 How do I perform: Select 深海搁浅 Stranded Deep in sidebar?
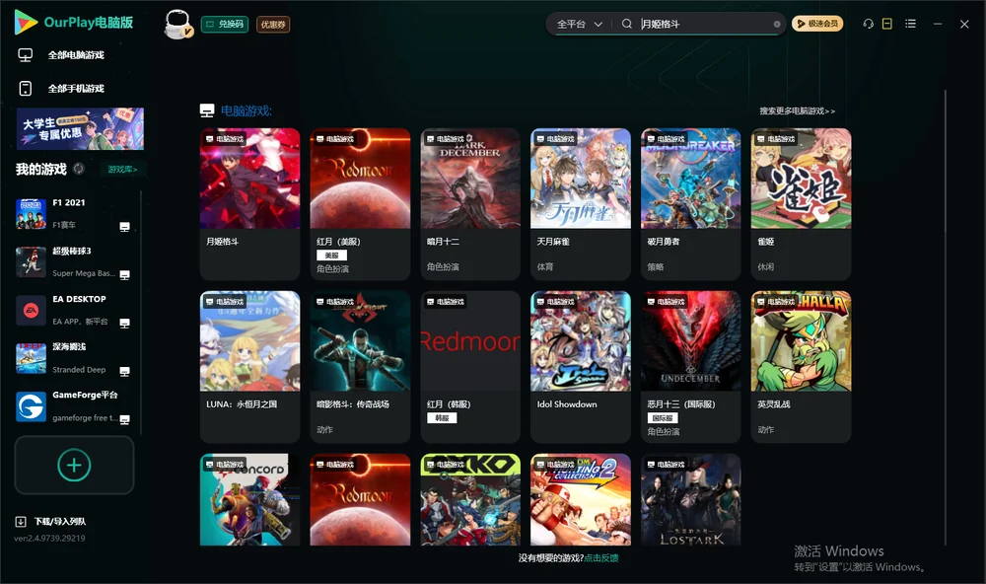coord(73,358)
